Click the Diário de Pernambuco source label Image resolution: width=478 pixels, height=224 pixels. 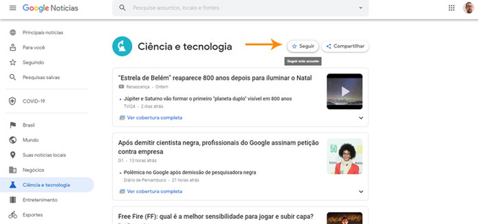click(145, 180)
